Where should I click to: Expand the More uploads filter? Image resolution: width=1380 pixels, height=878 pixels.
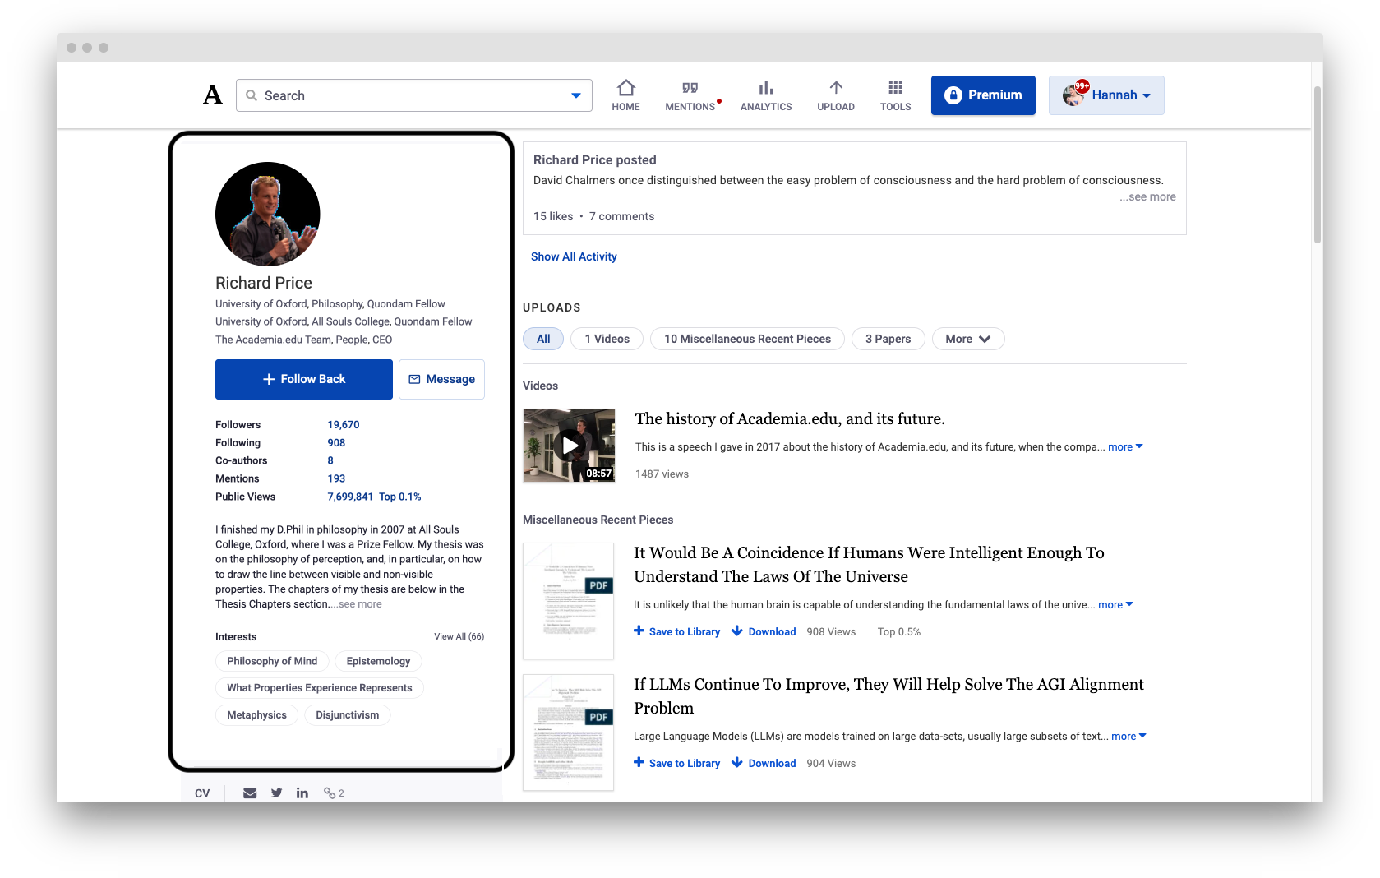(967, 339)
